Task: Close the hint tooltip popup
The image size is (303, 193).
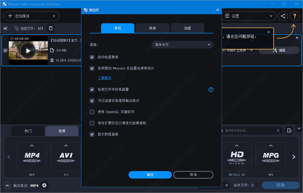Action: pyautogui.click(x=268, y=32)
